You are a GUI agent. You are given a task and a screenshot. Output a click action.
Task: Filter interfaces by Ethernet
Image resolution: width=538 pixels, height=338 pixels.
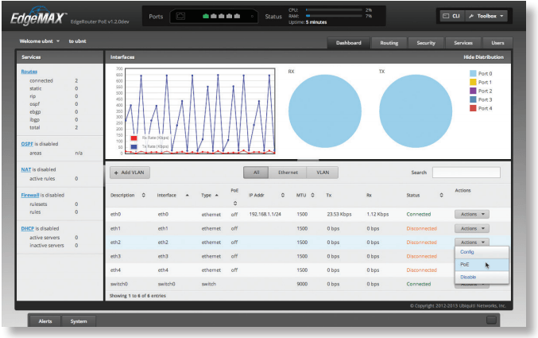[x=287, y=172]
